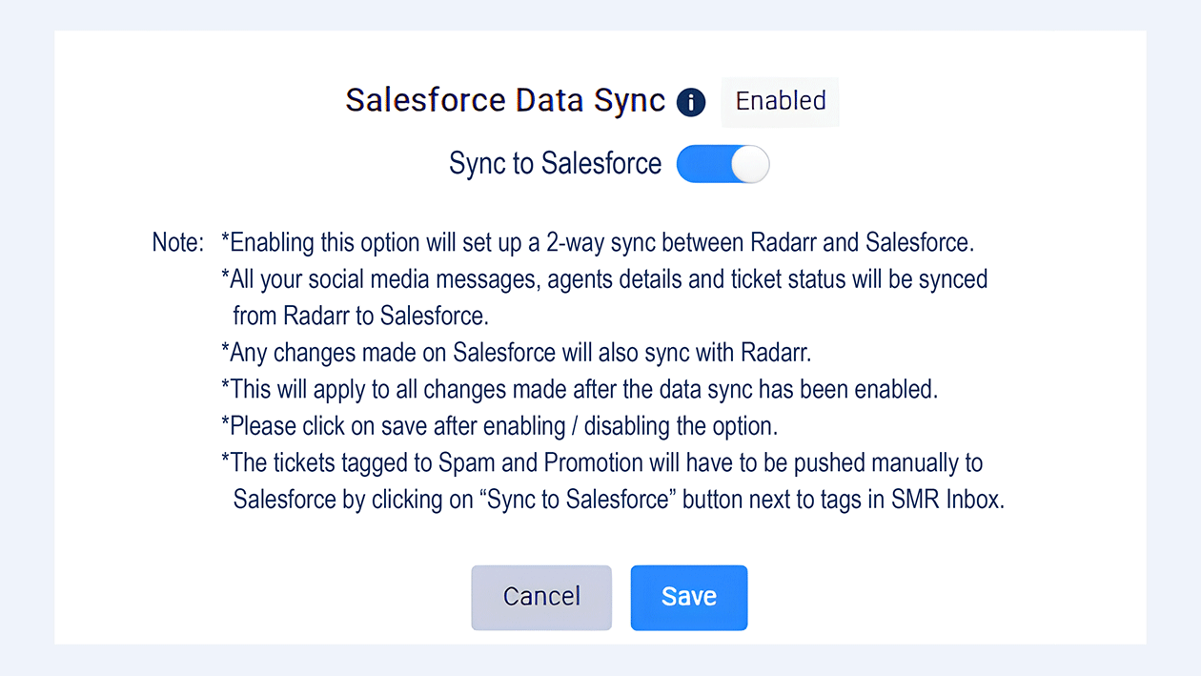Click the Enabled status badge

780,101
